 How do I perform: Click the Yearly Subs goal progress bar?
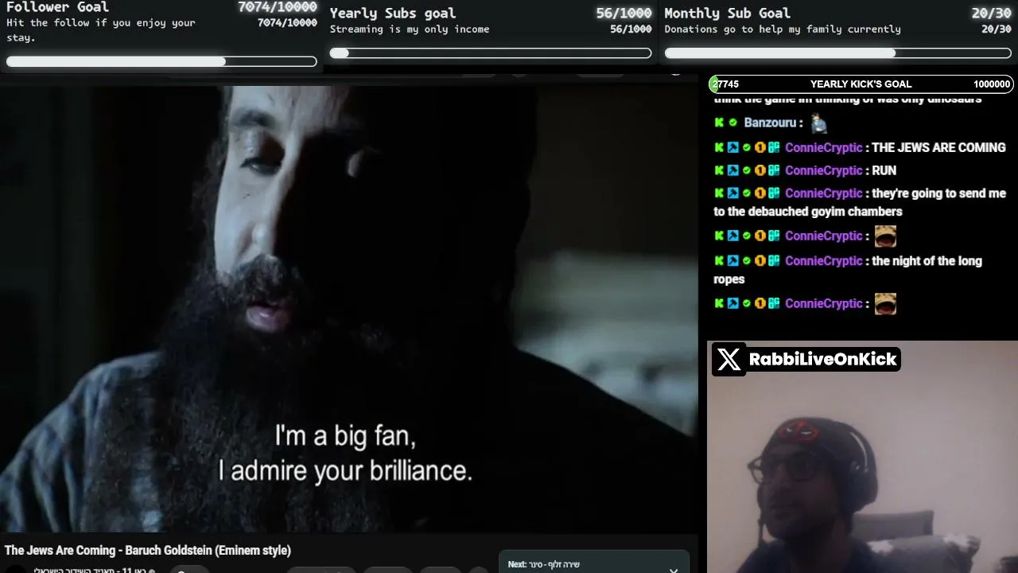491,53
